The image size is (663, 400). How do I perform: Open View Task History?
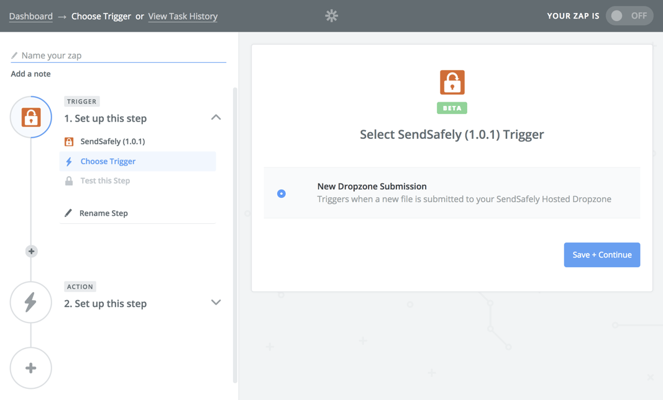pyautogui.click(x=183, y=16)
